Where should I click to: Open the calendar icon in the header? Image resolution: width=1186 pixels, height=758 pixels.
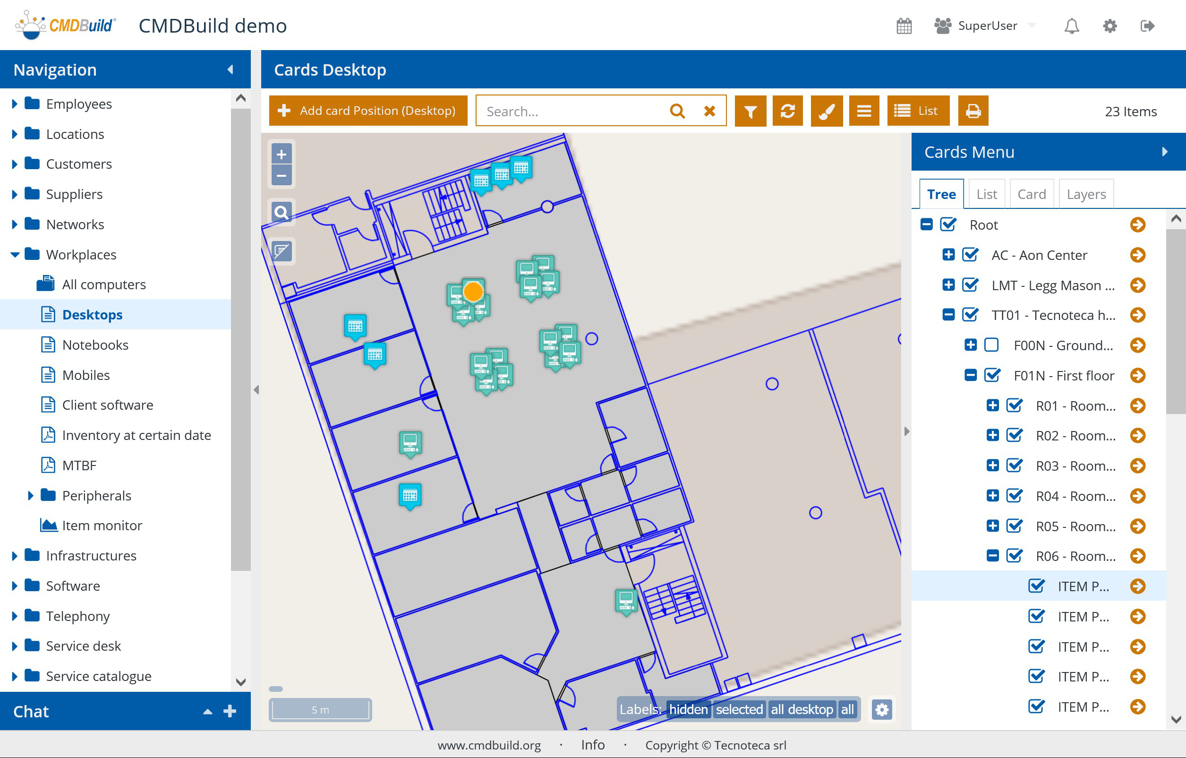tap(904, 26)
